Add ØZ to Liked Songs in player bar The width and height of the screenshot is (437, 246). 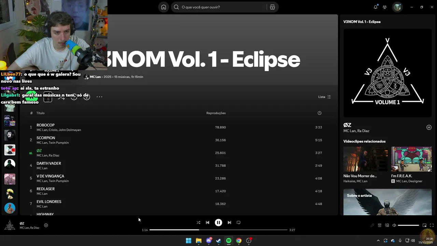[46, 225]
